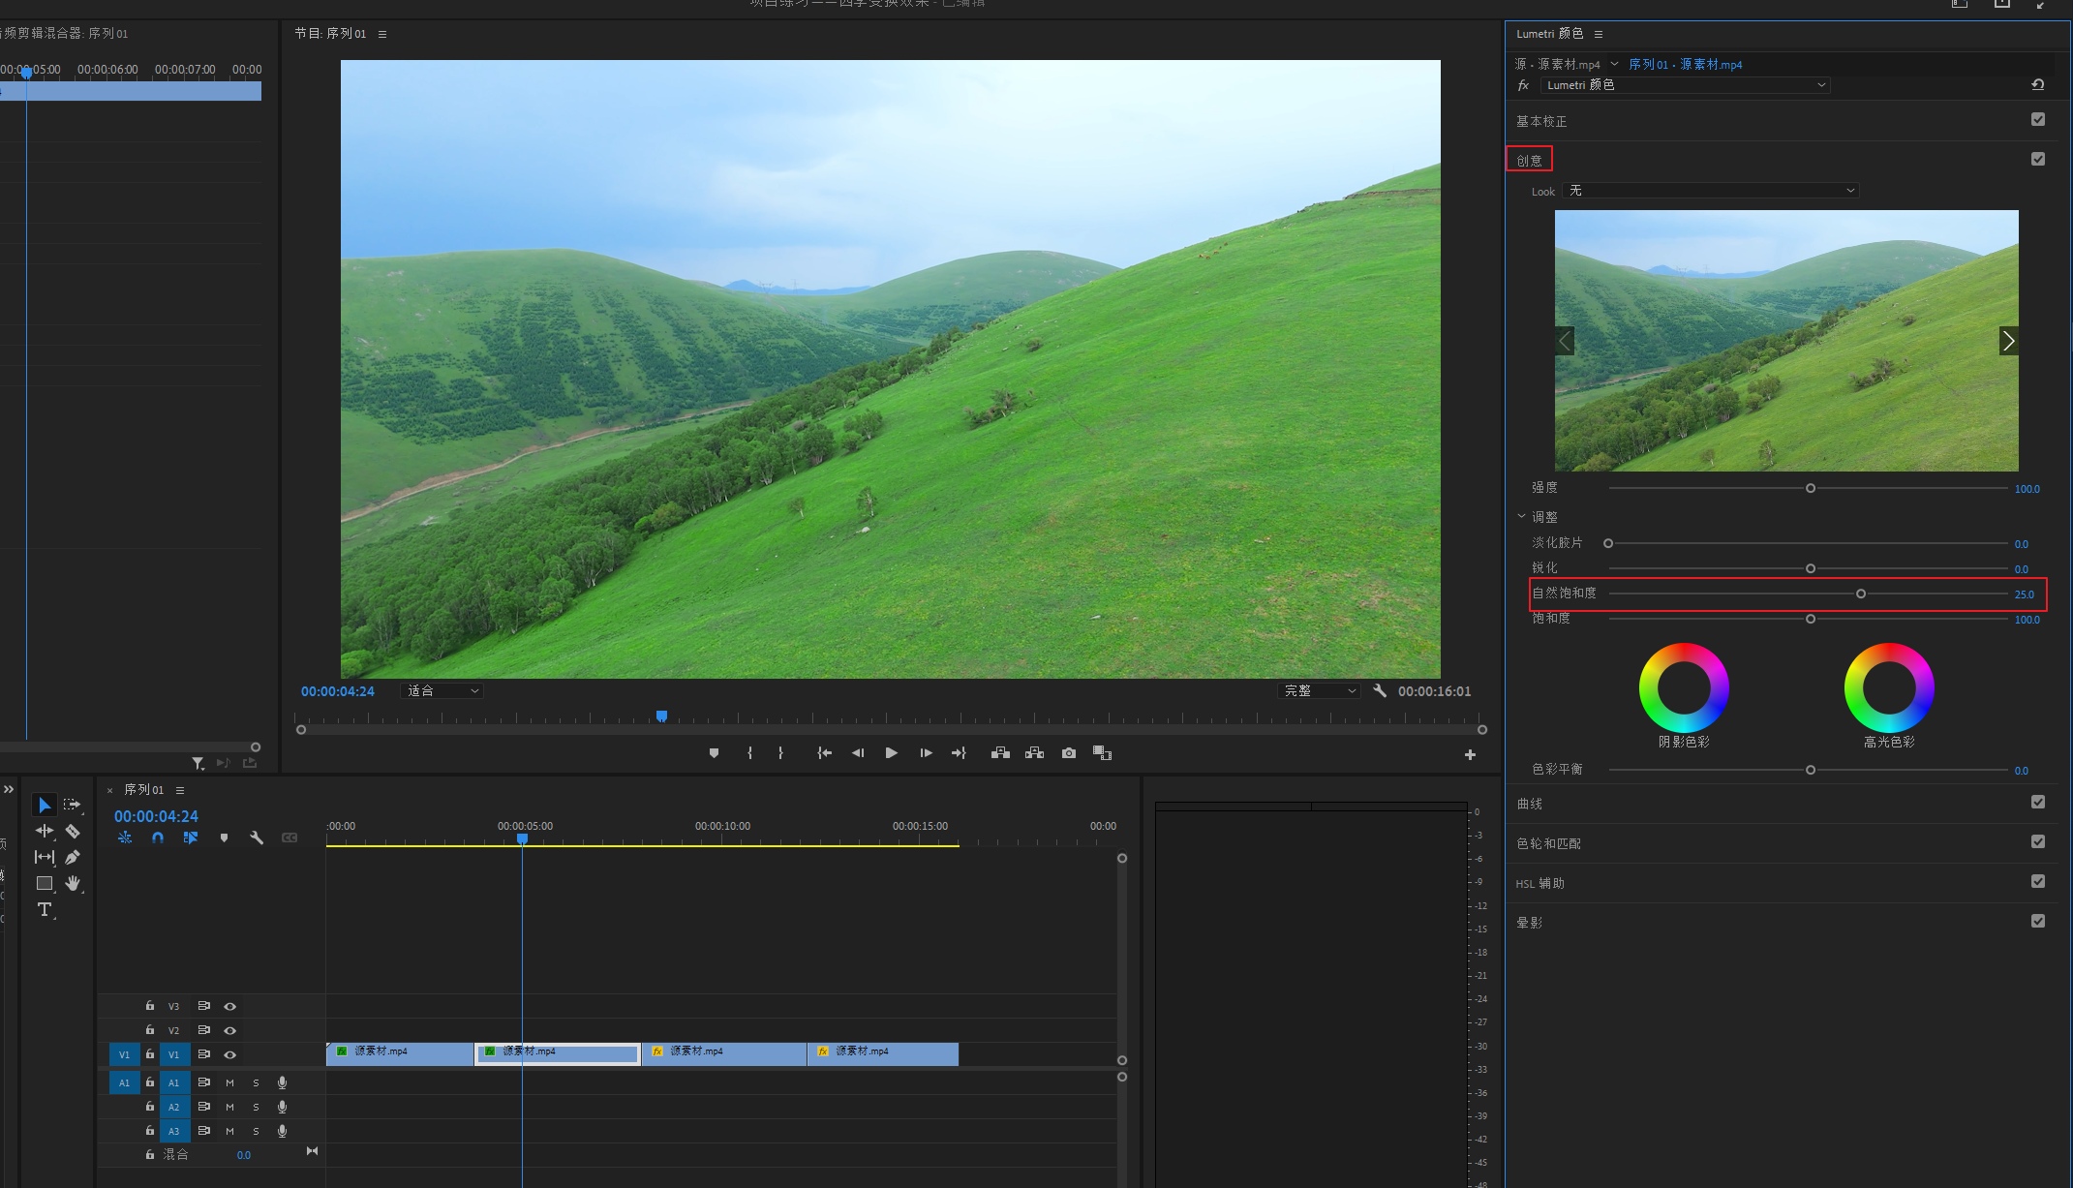Toggle timeline Snap magnet icon
Screen dimensions: 2073x1188
click(158, 838)
